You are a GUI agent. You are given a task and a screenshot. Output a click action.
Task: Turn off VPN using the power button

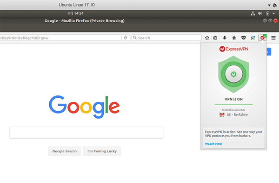[x=233, y=74]
